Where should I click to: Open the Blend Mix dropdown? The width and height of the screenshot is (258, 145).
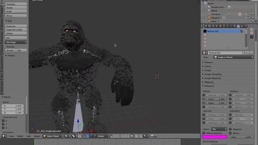pos(219,129)
